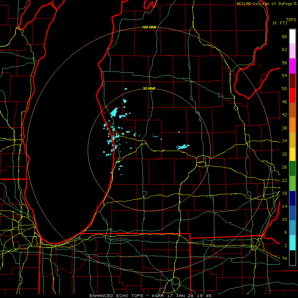
Task: Click the magenta legend swatch
Action: (292, 66)
